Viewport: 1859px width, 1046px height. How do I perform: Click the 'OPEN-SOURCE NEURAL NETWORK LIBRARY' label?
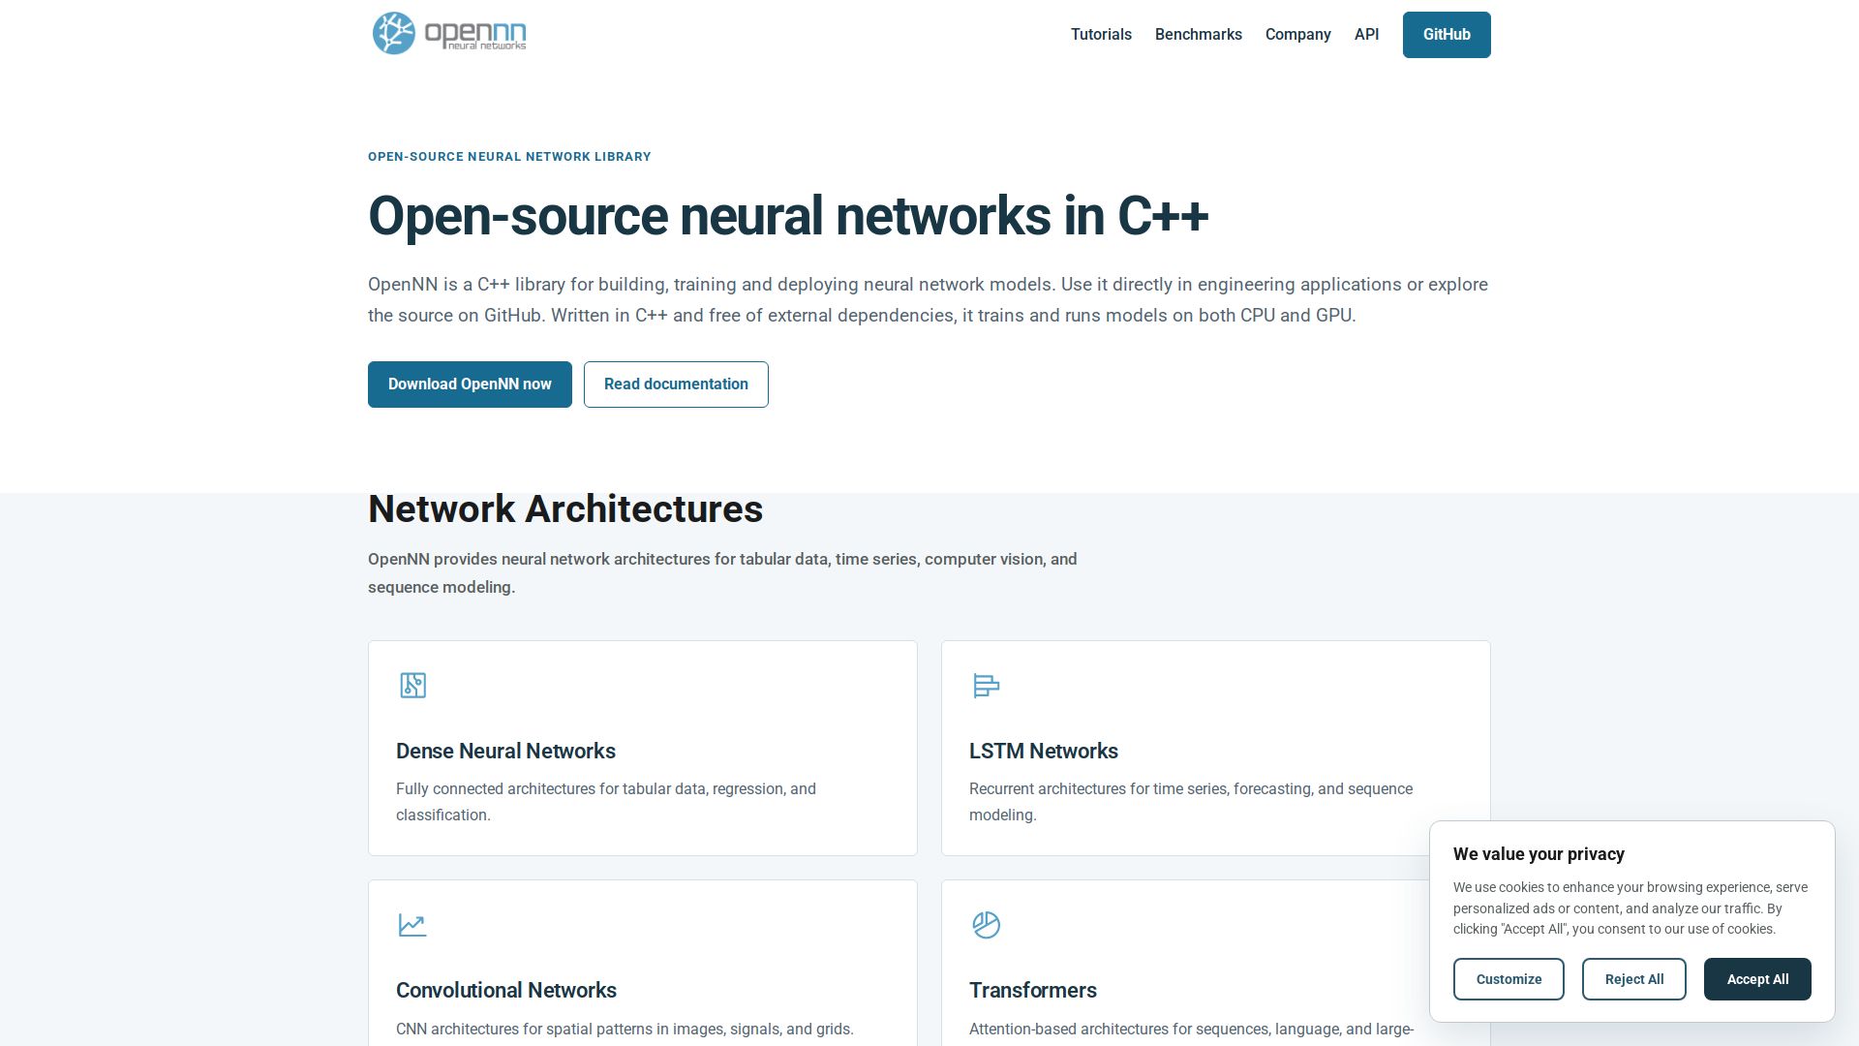[x=509, y=157]
